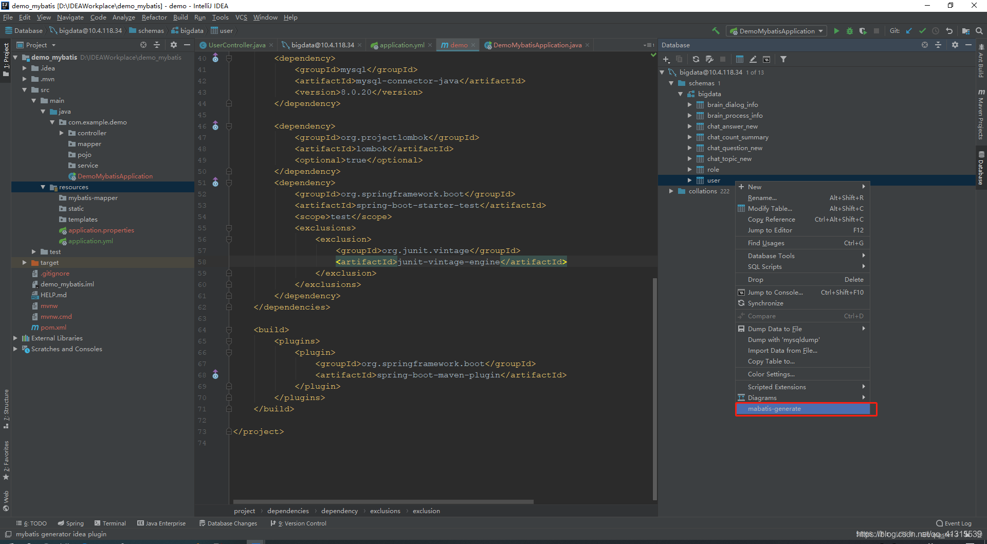Viewport: 987px width, 544px height.
Task: Choose Dump with 'mysqldump' menu entry
Action: [802, 340]
